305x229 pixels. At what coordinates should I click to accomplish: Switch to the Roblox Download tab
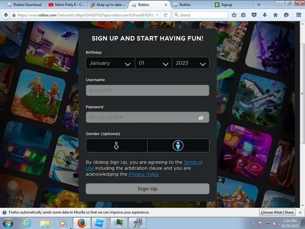click(24, 5)
